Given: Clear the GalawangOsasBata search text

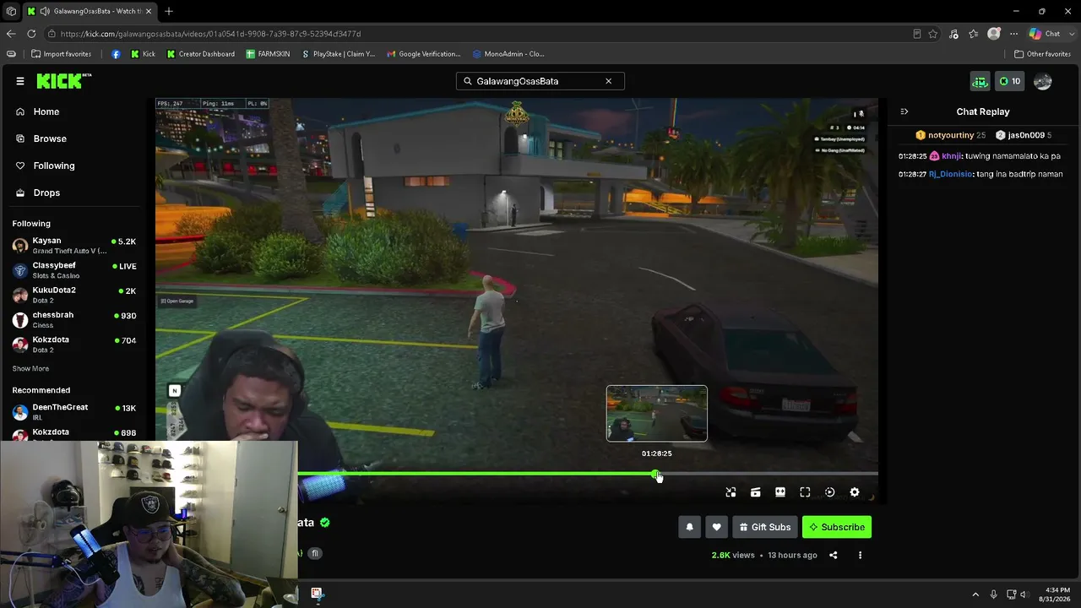Looking at the screenshot, I should pyautogui.click(x=608, y=81).
